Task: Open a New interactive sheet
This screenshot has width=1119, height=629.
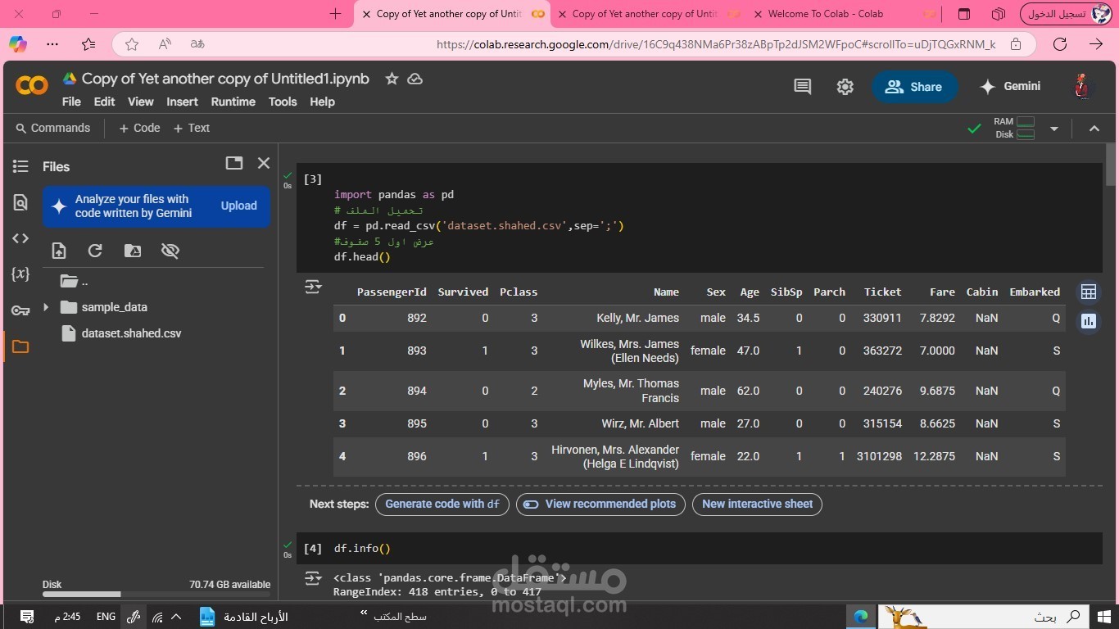Action: coord(756,504)
